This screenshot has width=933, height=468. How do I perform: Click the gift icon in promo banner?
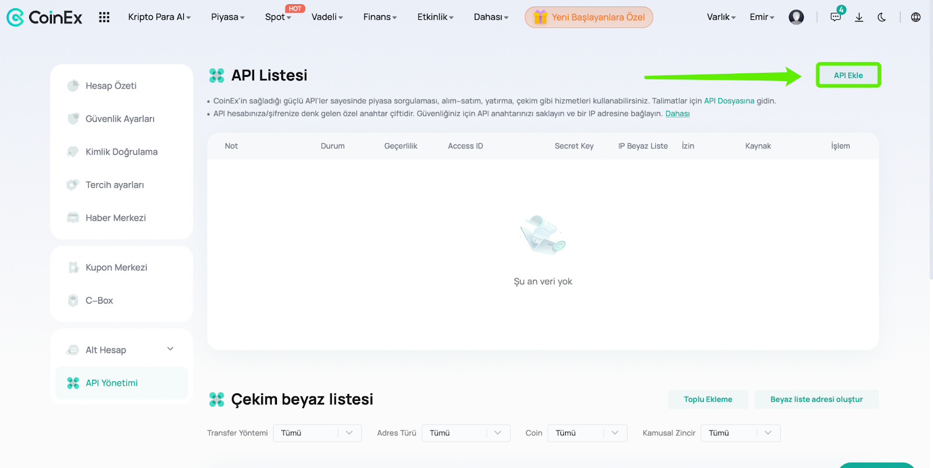(541, 17)
